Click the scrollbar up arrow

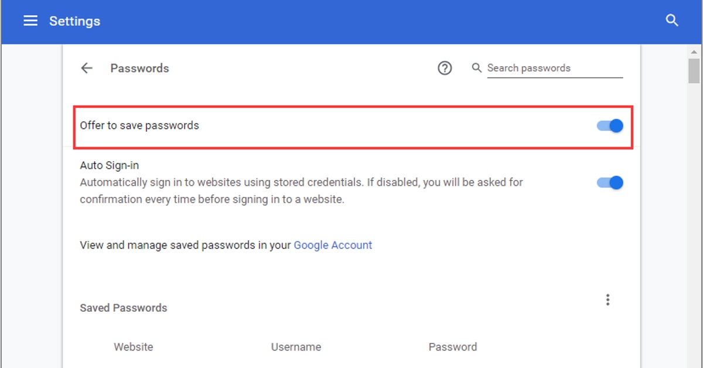pyautogui.click(x=693, y=52)
